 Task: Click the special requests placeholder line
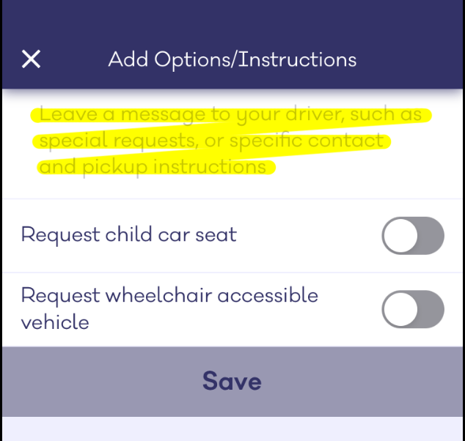212,141
